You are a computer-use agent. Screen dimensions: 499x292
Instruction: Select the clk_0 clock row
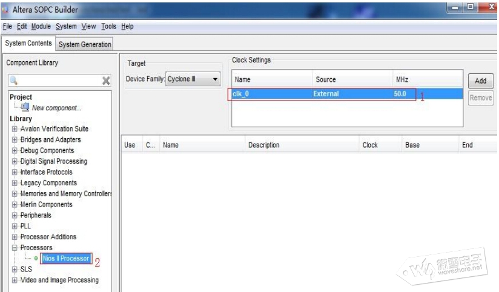[323, 94]
